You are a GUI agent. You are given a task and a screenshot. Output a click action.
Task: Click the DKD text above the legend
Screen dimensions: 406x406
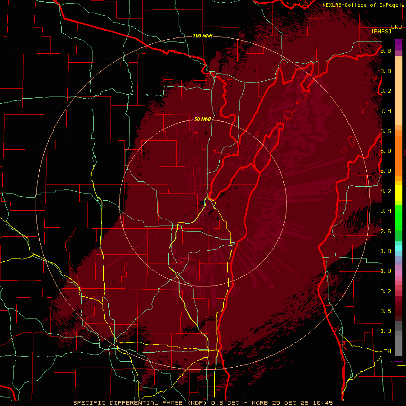[397, 27]
